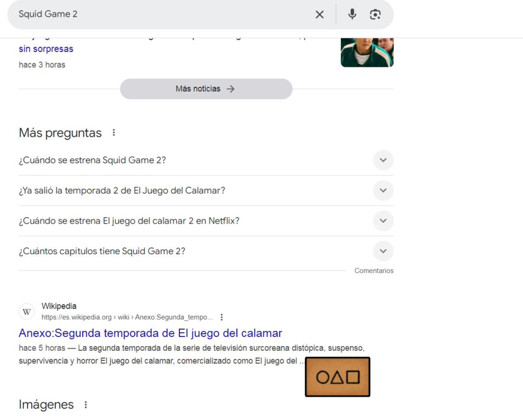
Task: Open the circle-triangle-square card thumbnail
Action: tap(338, 377)
